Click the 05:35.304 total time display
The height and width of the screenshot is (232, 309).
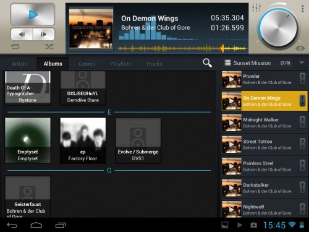click(x=227, y=18)
